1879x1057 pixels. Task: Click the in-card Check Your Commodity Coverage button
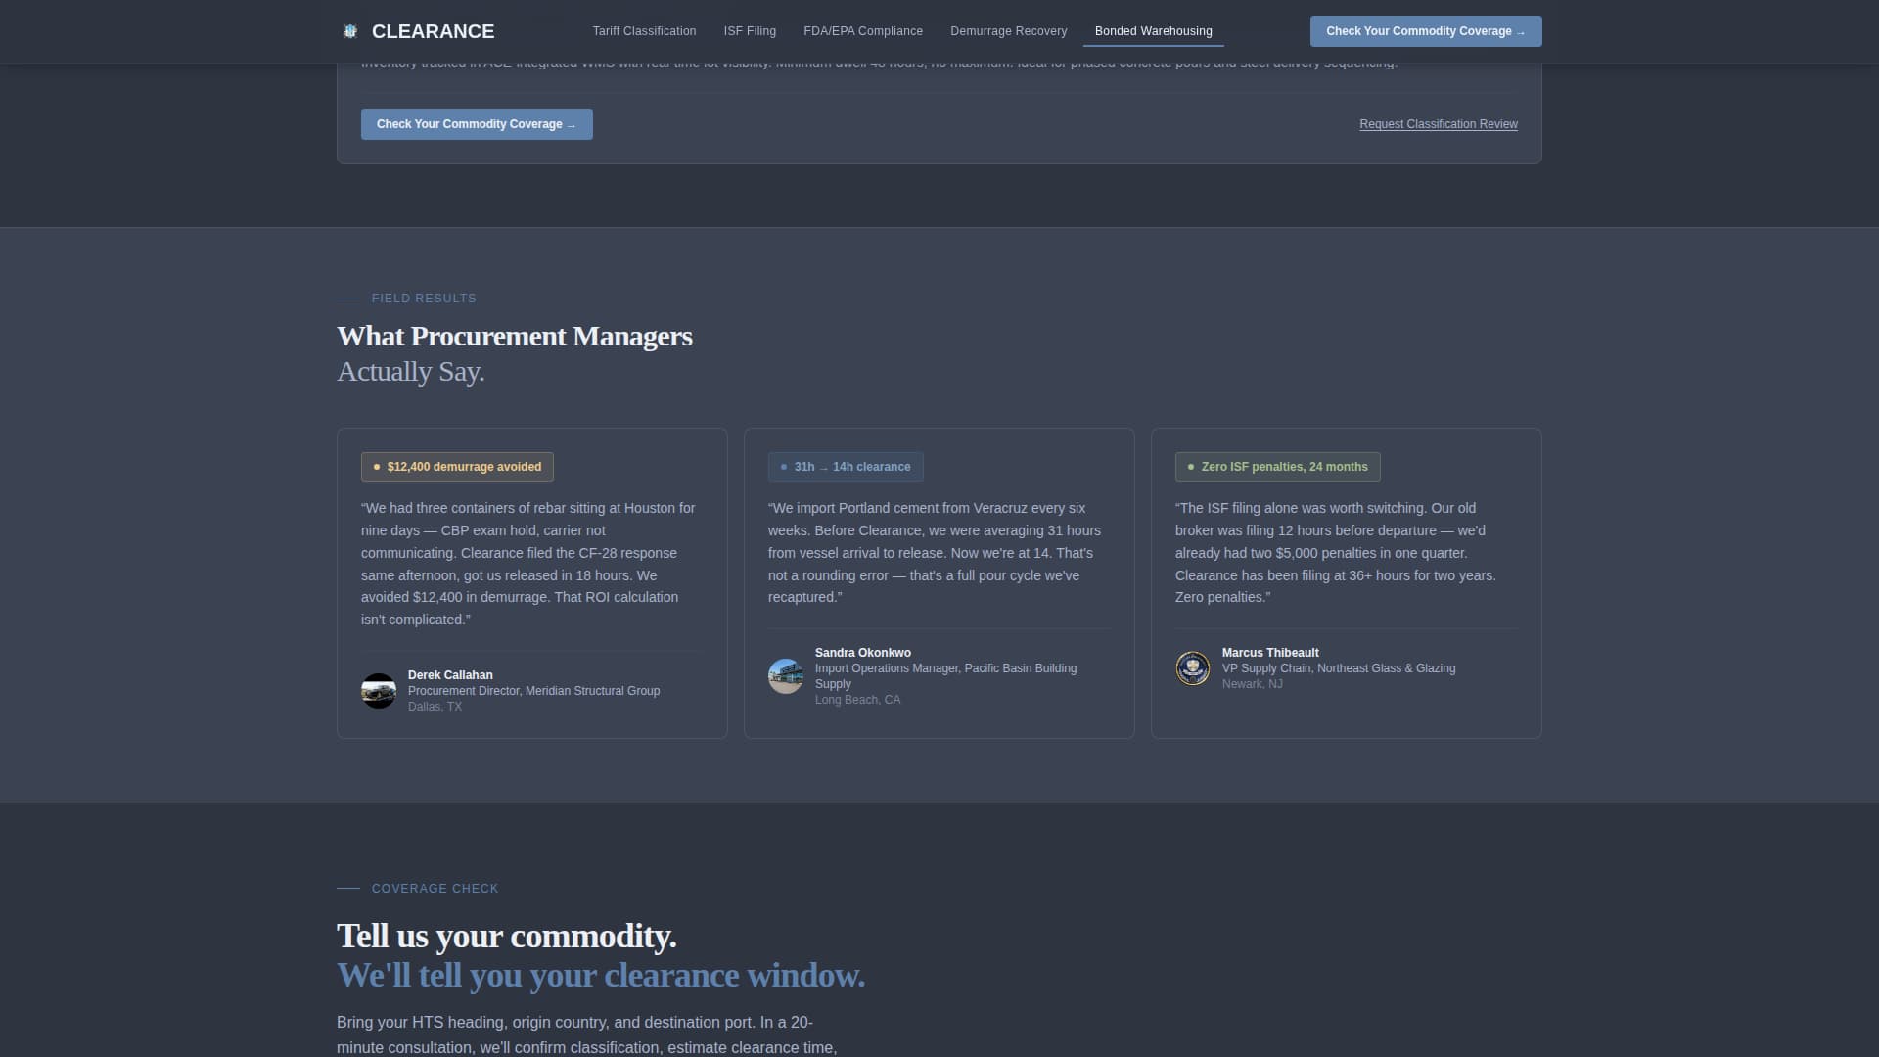pos(477,124)
